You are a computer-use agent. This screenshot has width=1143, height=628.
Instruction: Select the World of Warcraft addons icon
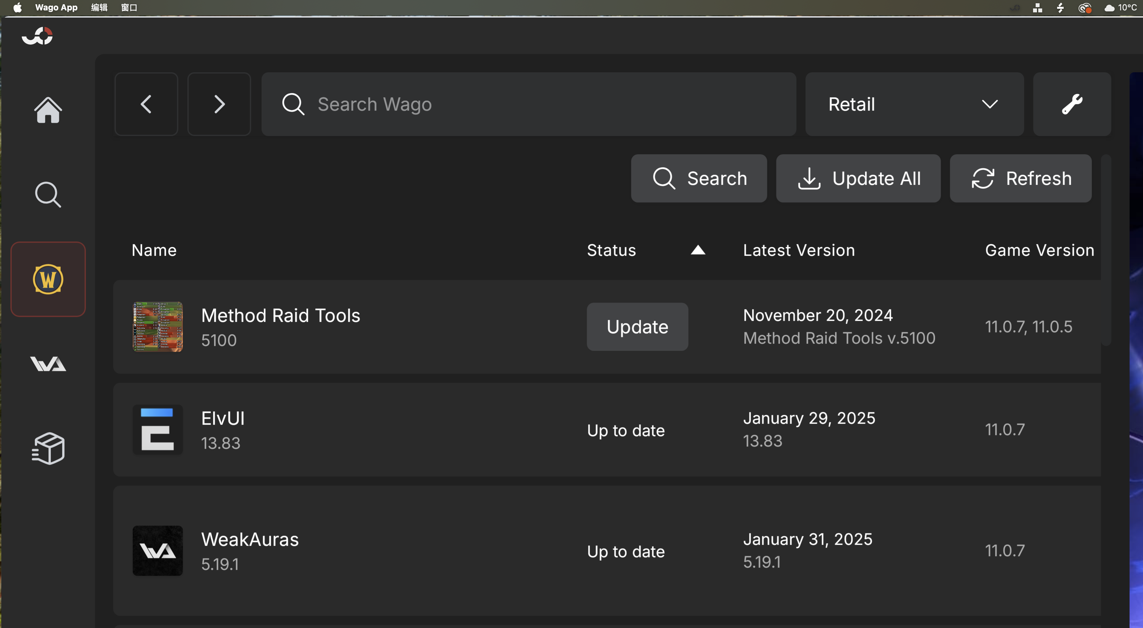point(48,279)
